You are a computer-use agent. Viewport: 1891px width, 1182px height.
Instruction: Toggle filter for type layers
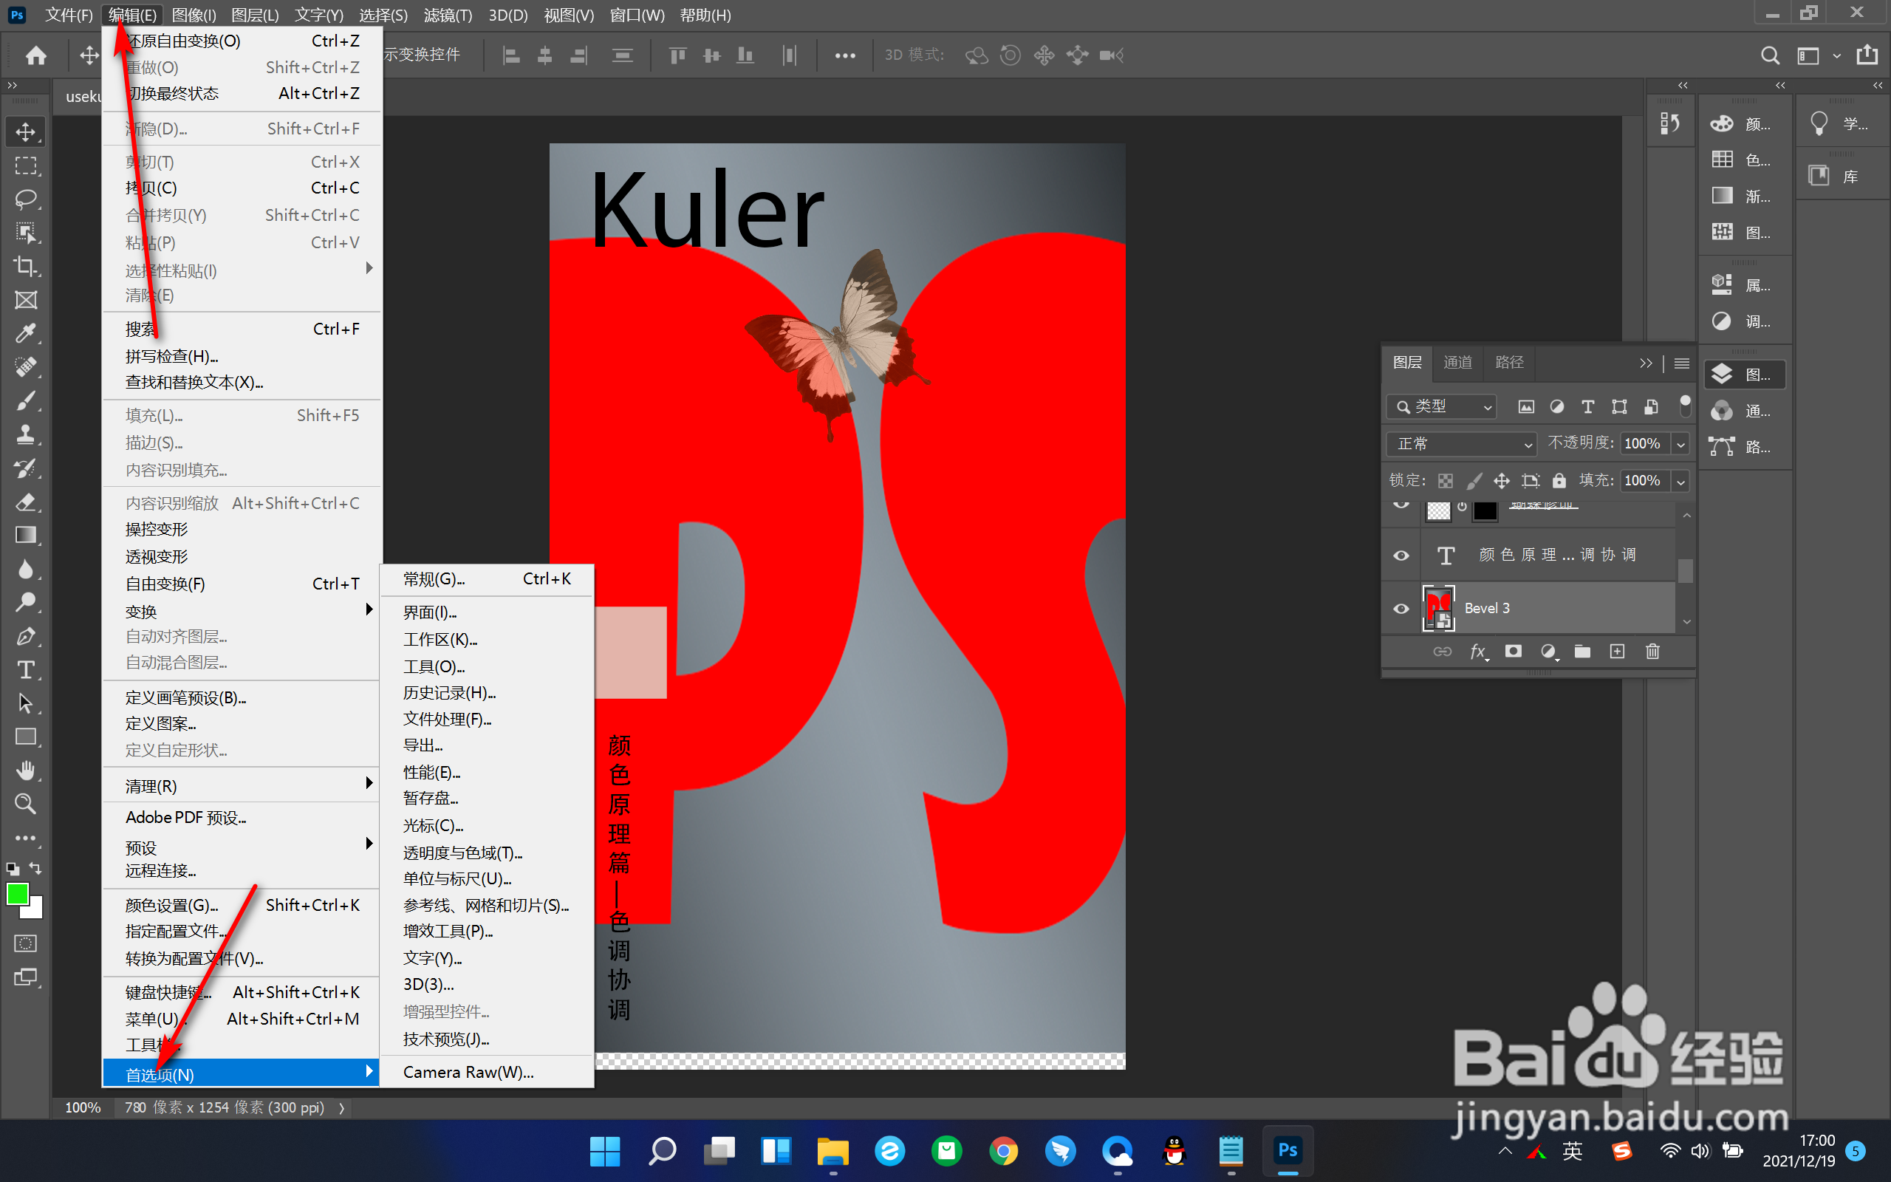click(x=1588, y=406)
